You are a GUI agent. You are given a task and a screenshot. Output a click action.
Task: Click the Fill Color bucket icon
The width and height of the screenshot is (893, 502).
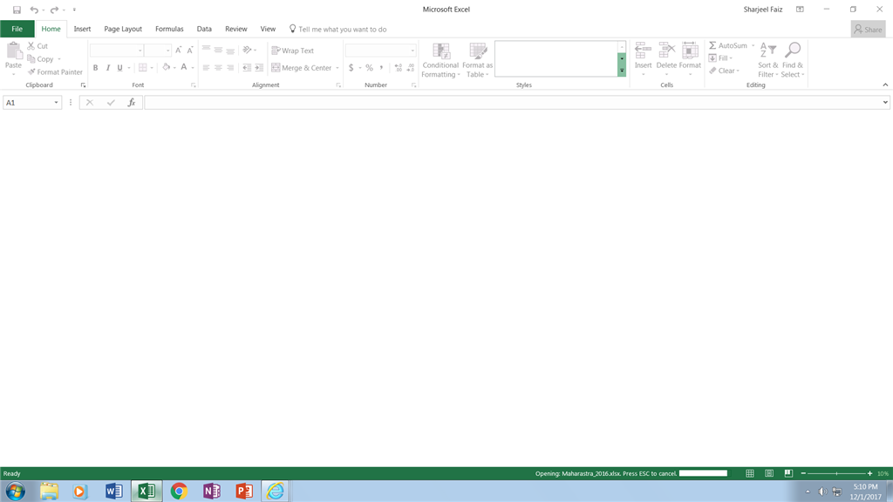[x=167, y=67]
